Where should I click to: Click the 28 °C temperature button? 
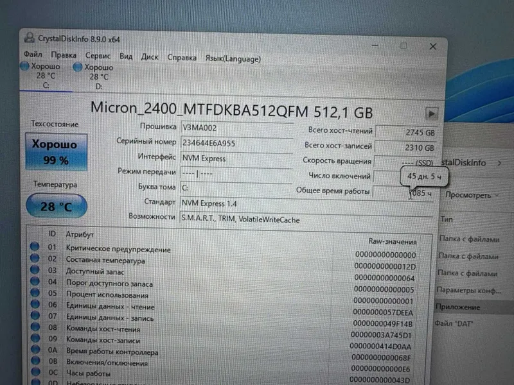(x=57, y=206)
